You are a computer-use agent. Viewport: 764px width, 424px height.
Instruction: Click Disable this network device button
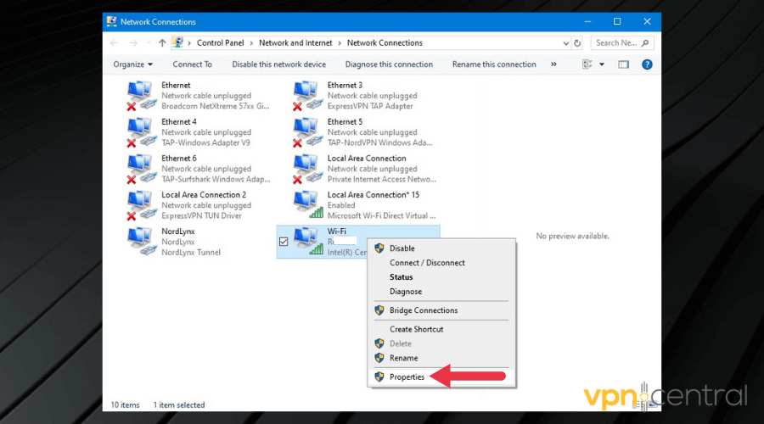pos(278,64)
